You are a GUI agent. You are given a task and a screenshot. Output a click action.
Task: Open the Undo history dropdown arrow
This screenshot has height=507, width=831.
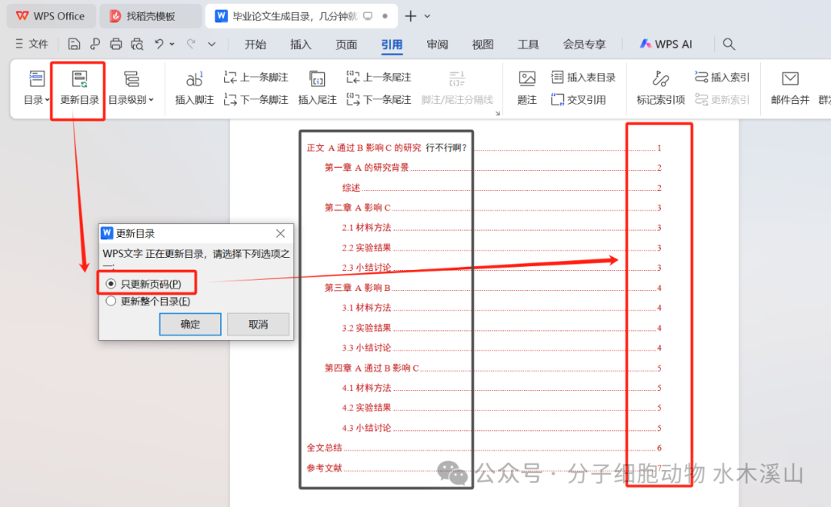tap(172, 44)
